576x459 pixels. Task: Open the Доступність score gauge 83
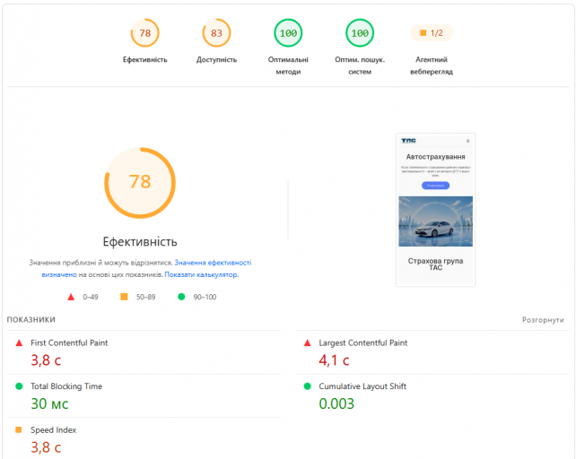[216, 33]
